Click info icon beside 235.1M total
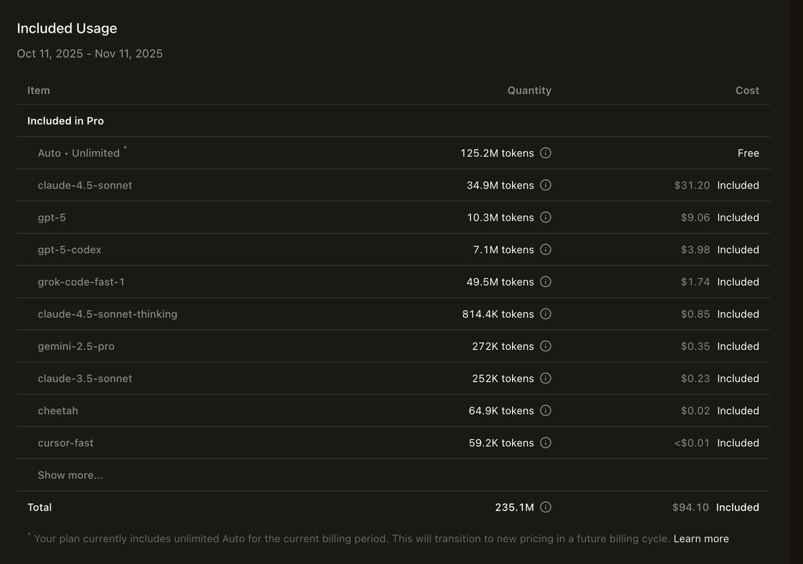 coord(545,507)
